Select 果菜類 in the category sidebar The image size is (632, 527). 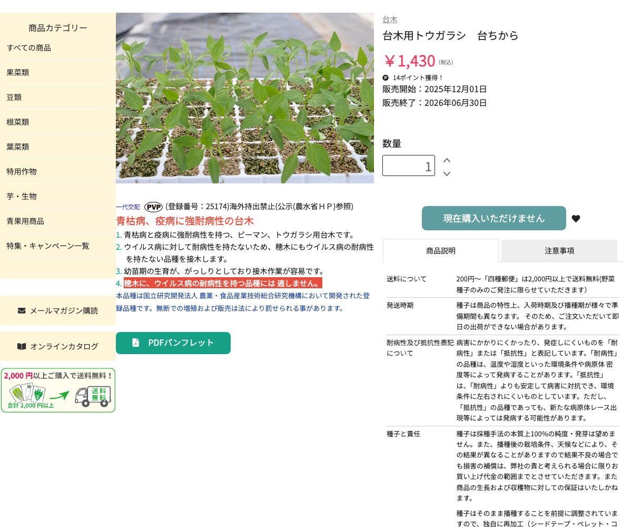click(17, 72)
